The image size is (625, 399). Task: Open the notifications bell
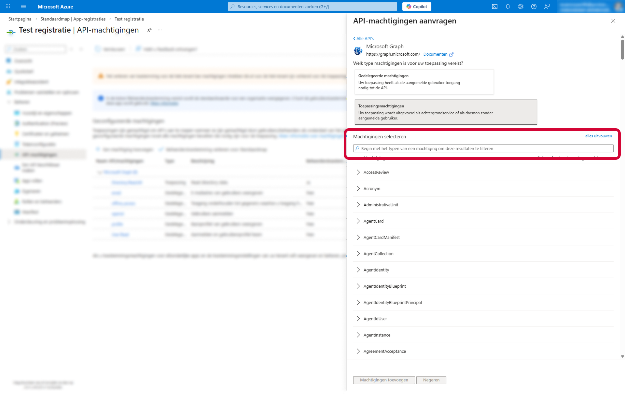pyautogui.click(x=508, y=7)
